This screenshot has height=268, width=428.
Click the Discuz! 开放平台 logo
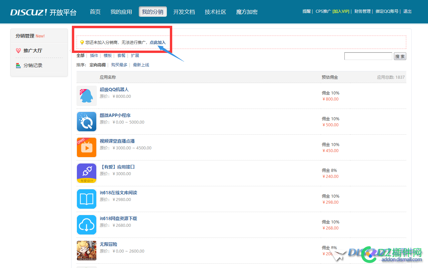pyautogui.click(x=43, y=12)
